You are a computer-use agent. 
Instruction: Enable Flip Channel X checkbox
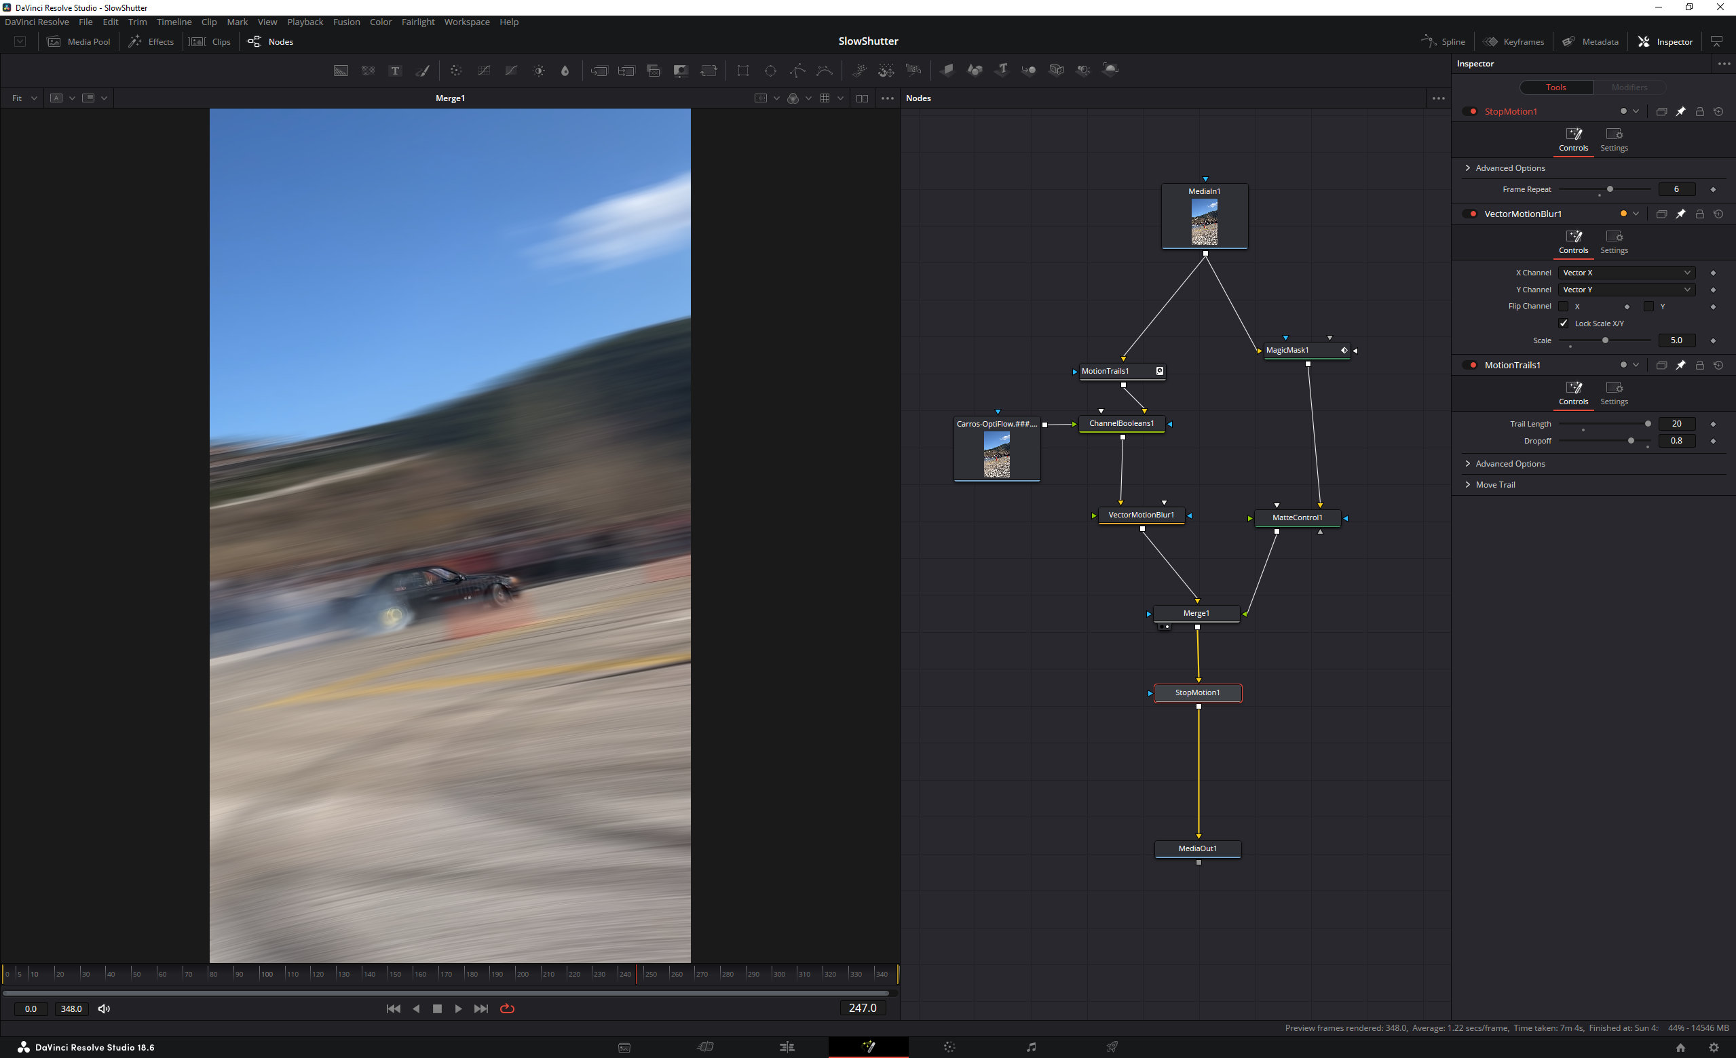click(1564, 306)
